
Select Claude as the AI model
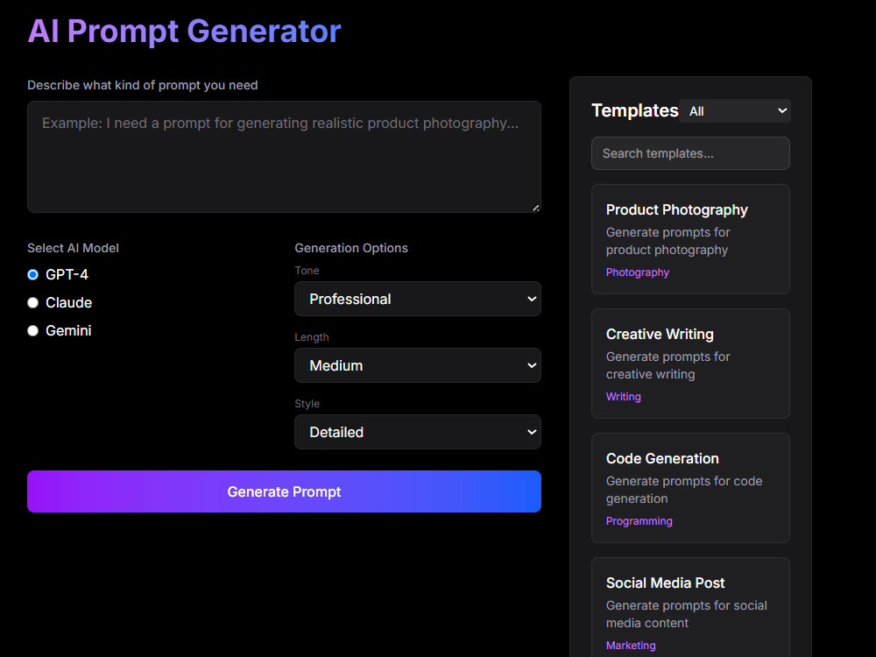[x=32, y=302]
